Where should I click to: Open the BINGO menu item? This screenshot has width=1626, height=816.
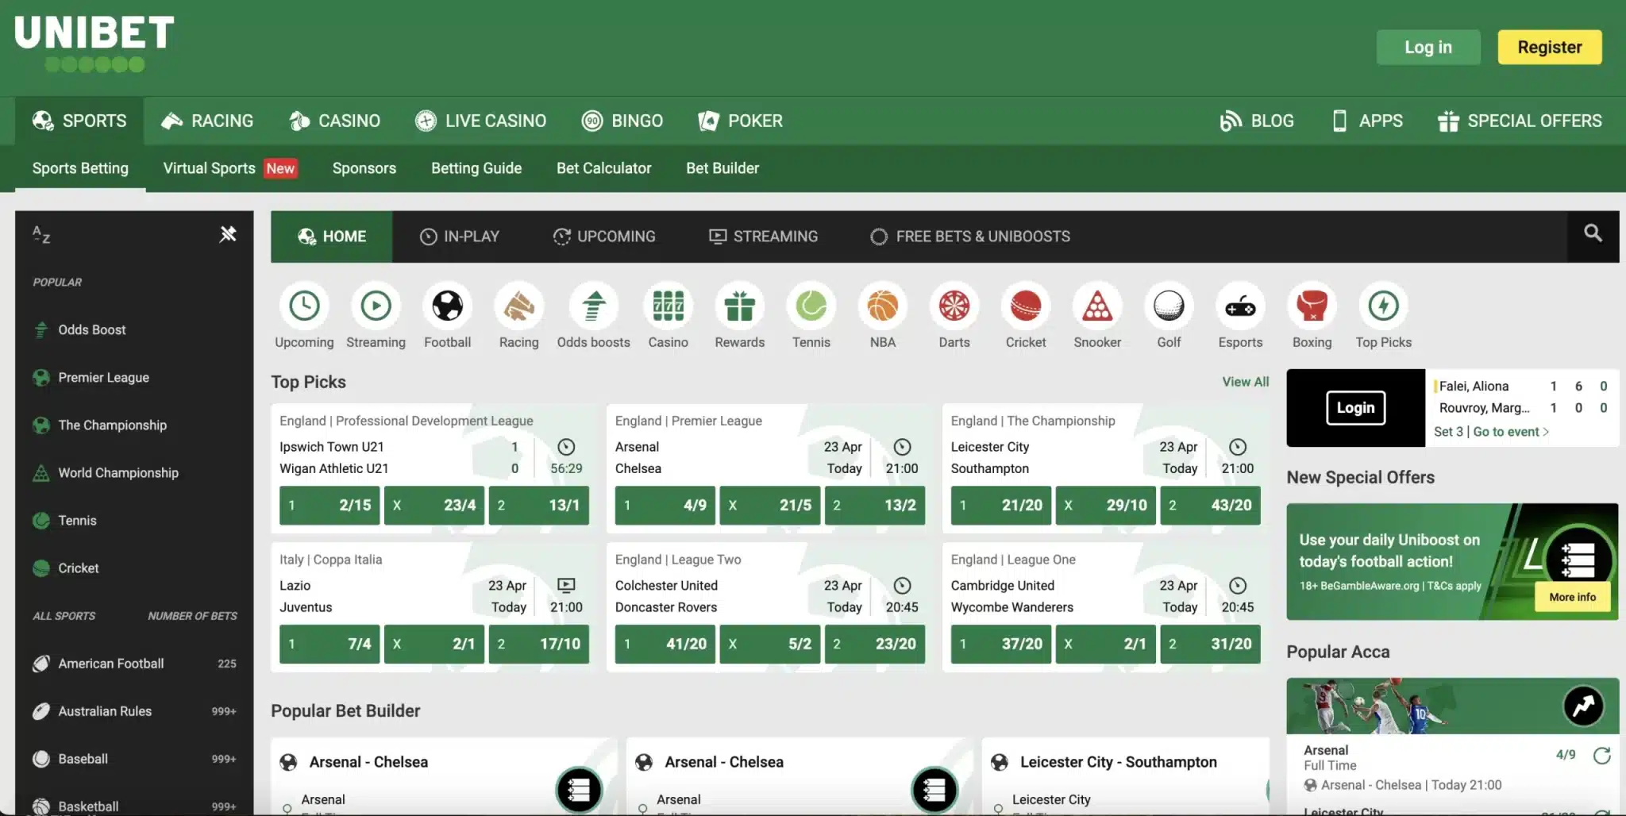622,121
